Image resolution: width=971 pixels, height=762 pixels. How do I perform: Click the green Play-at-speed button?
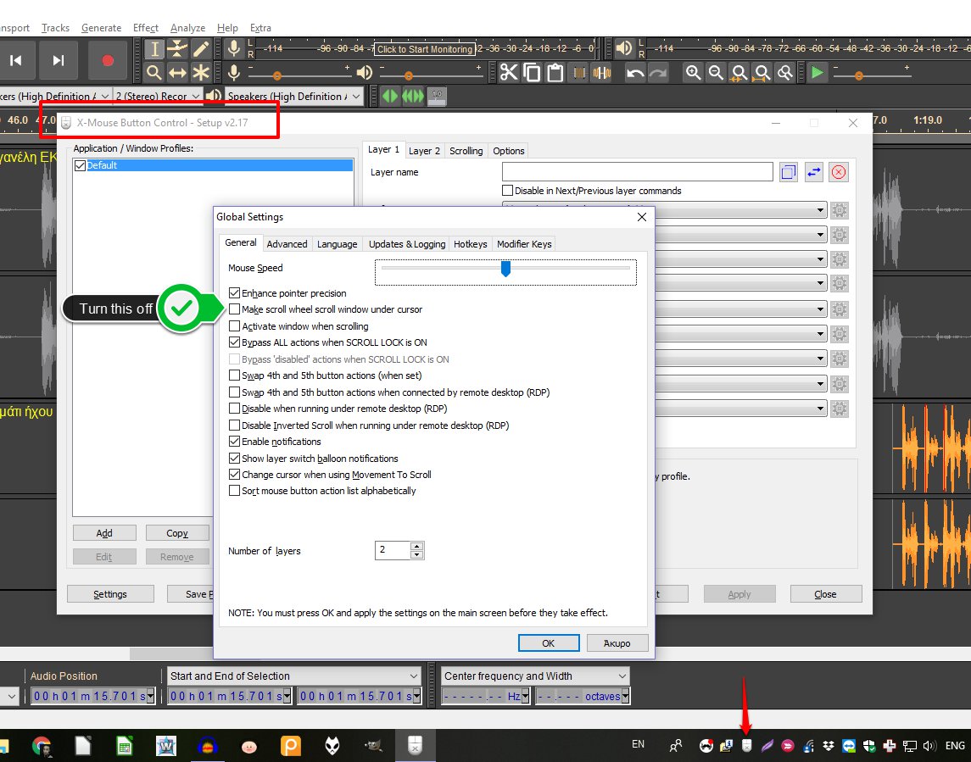tap(818, 72)
